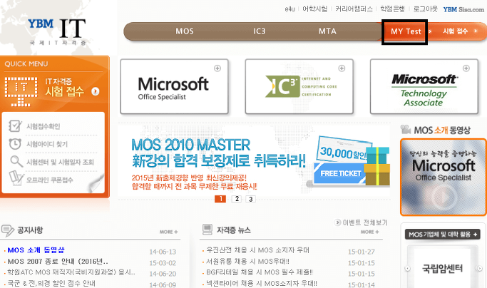Open news 넥센타이어 채용 시 MOS소지자 우대!!
Image resolution: width=487 pixels, height=288 pixels.
coord(262,283)
